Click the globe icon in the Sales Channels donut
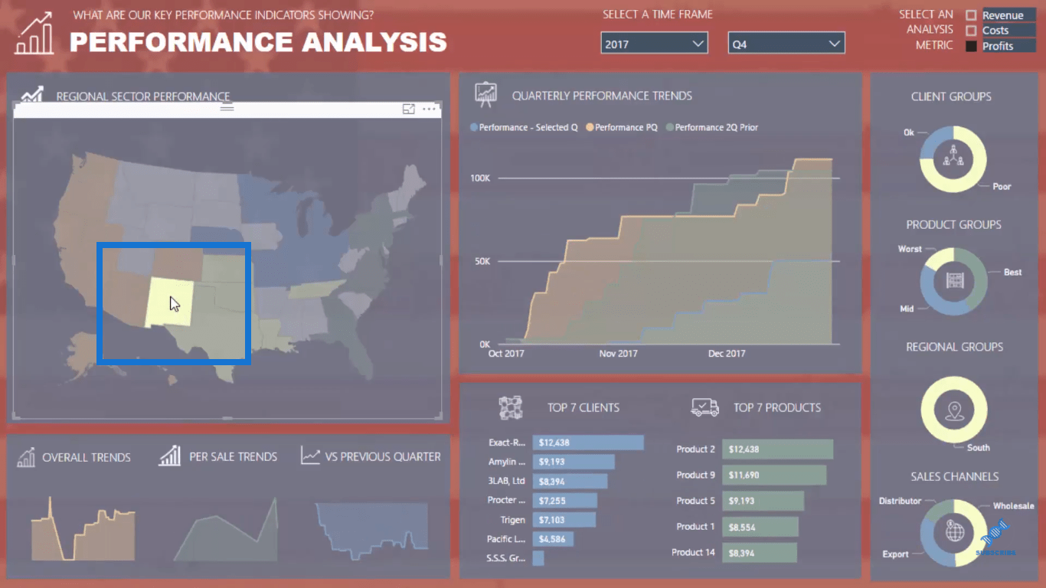The height and width of the screenshot is (588, 1046). point(955,531)
